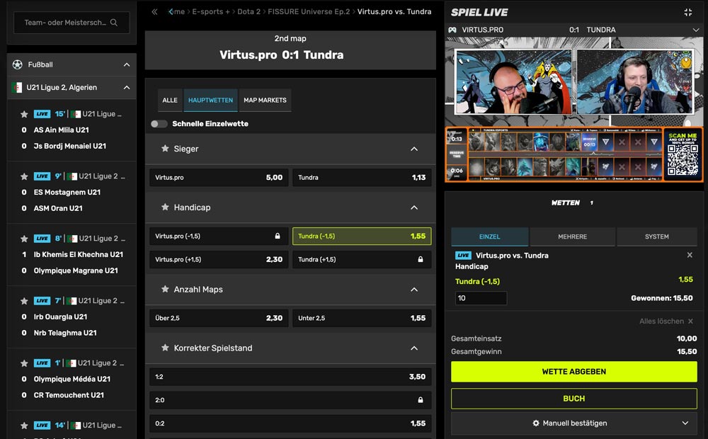This screenshot has height=439, width=708.
Task: Click the gamepad icon beside VIRTUS.PRO
Action: tap(452, 30)
